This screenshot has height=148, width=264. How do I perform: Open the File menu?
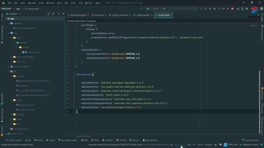point(9,3)
